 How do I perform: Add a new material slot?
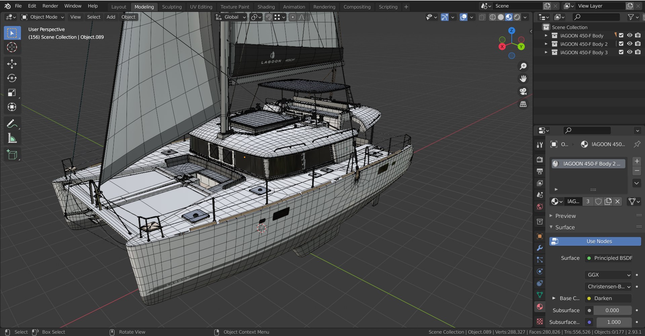pyautogui.click(x=637, y=161)
